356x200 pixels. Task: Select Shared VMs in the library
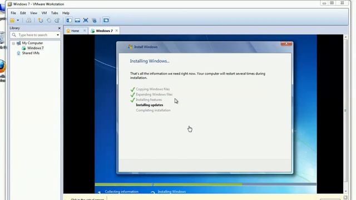click(31, 53)
